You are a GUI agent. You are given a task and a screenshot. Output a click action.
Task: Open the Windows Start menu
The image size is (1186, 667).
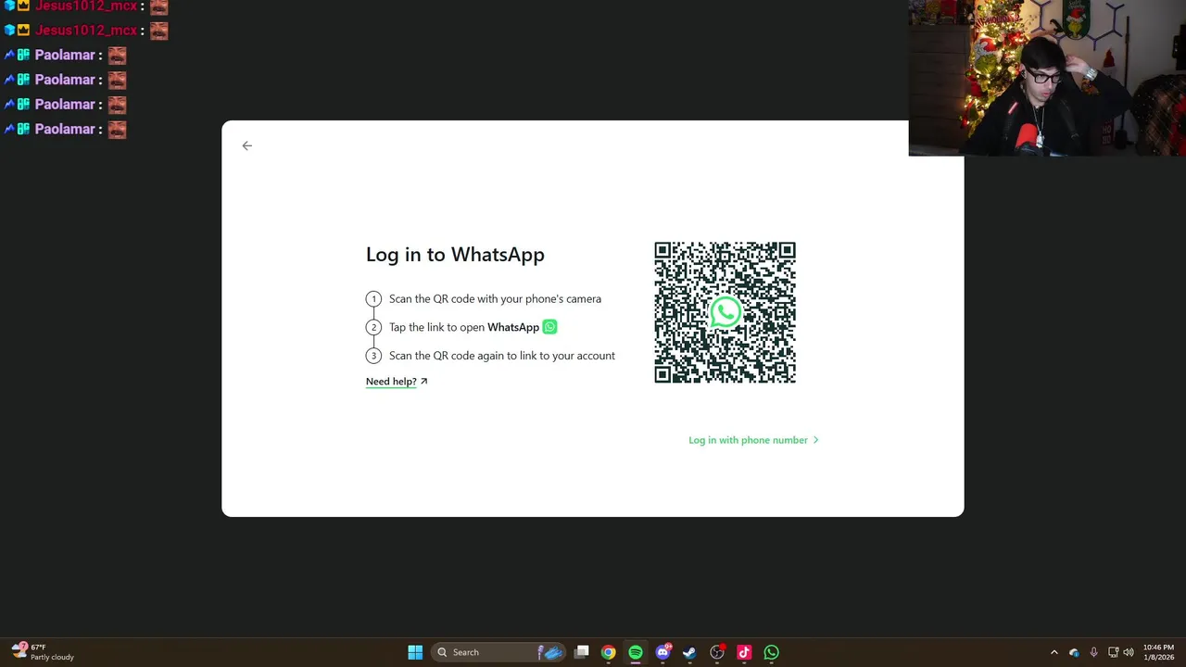tap(415, 652)
